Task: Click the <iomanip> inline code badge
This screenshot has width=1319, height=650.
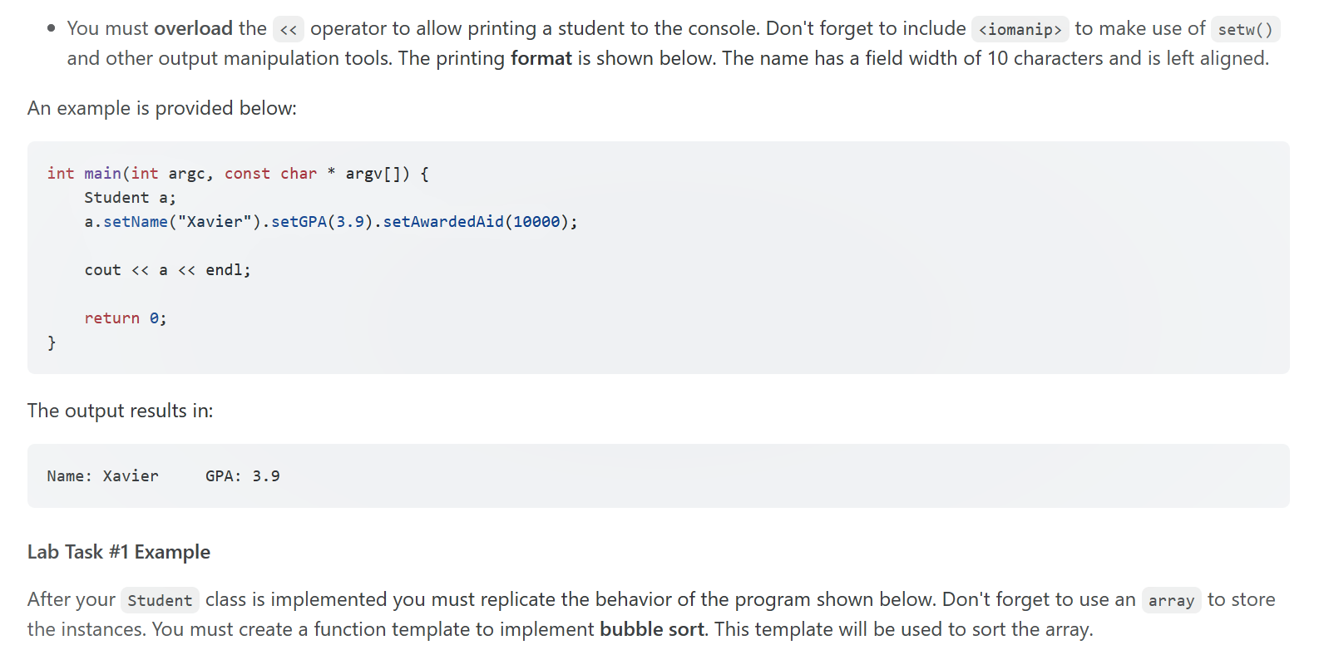Action: [x=1020, y=30]
